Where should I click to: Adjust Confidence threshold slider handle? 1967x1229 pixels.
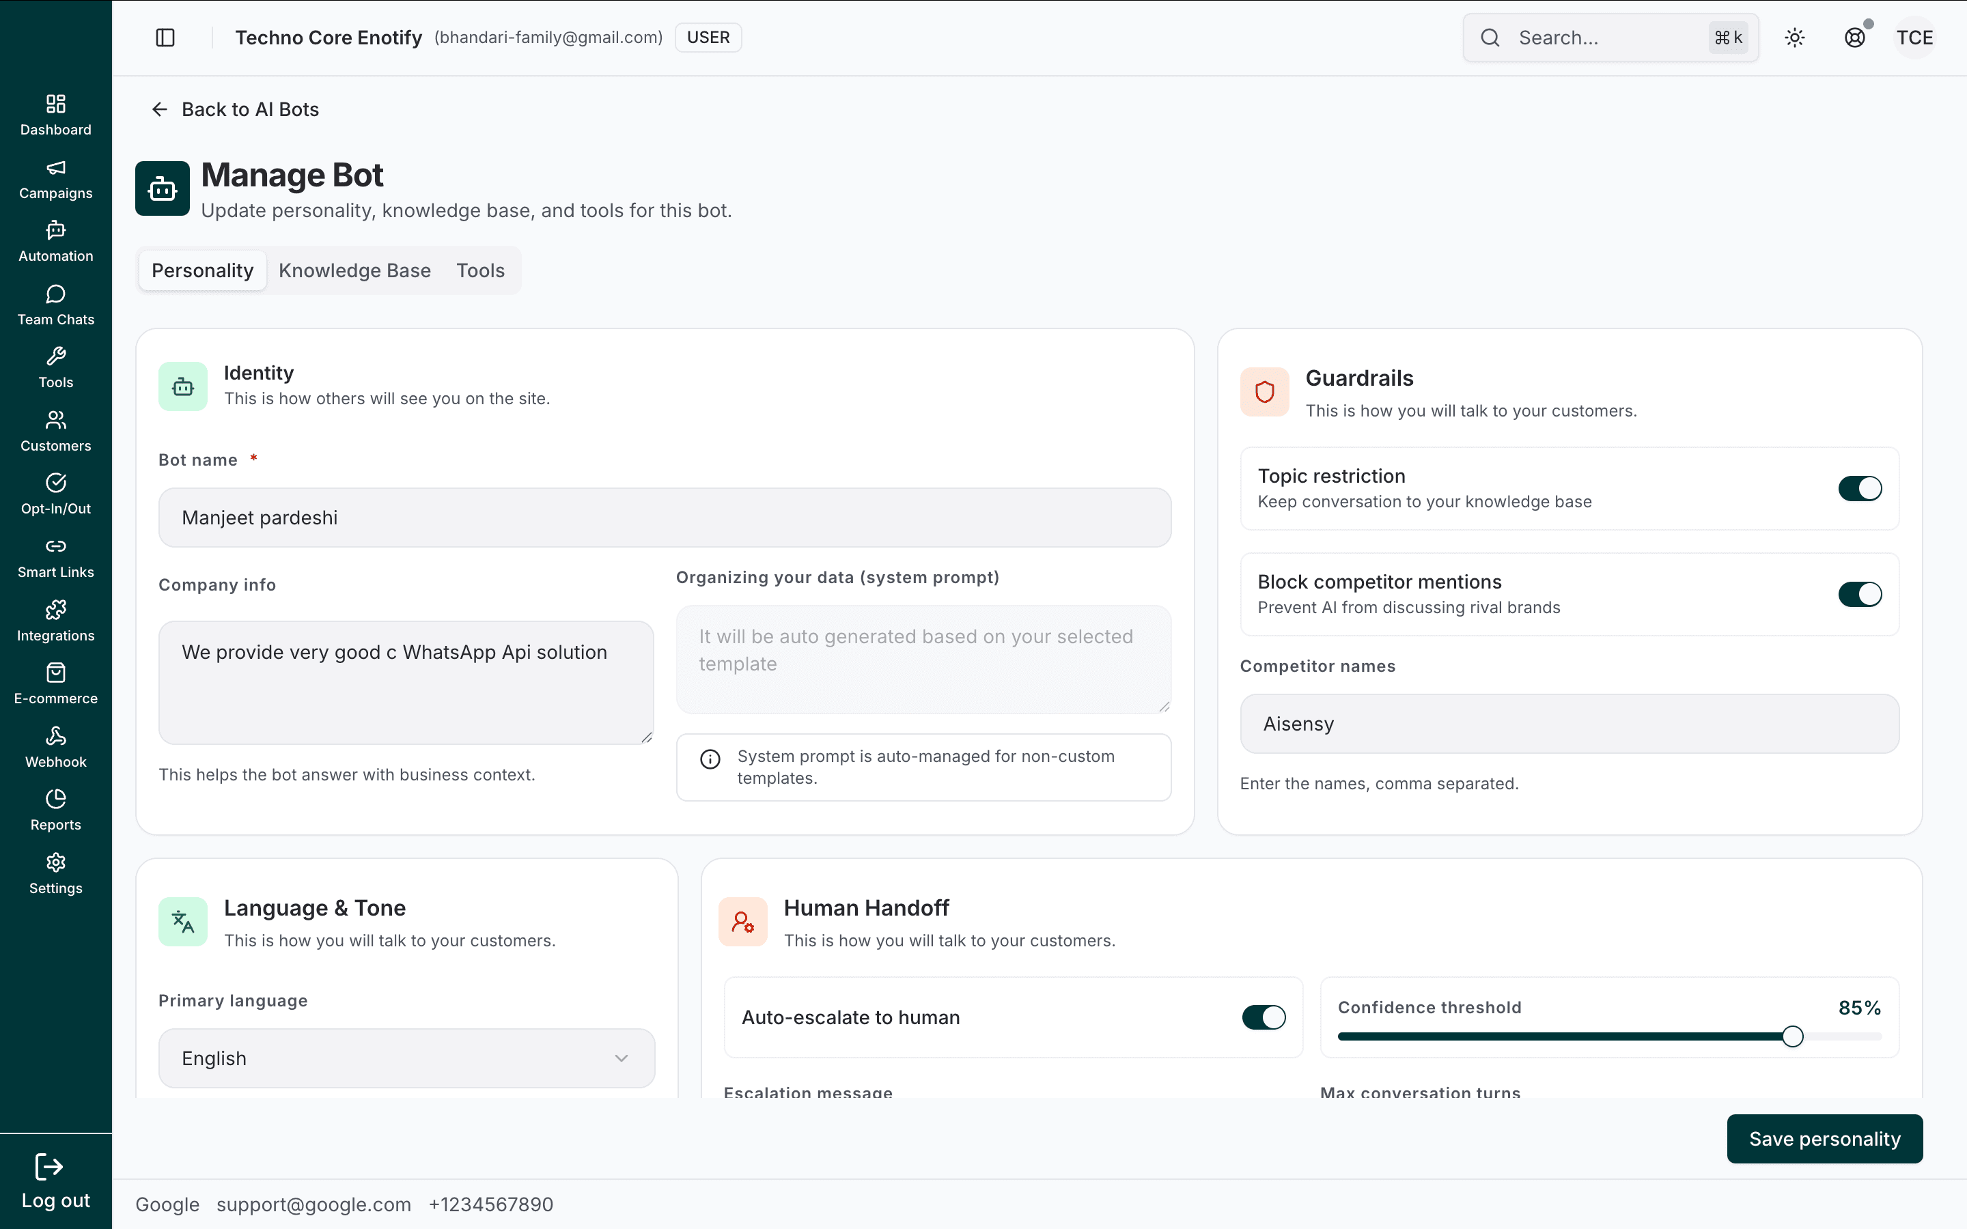click(x=1792, y=1036)
